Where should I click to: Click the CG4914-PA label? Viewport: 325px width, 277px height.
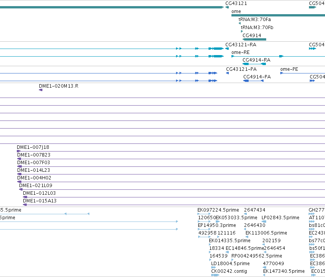tap(257, 77)
